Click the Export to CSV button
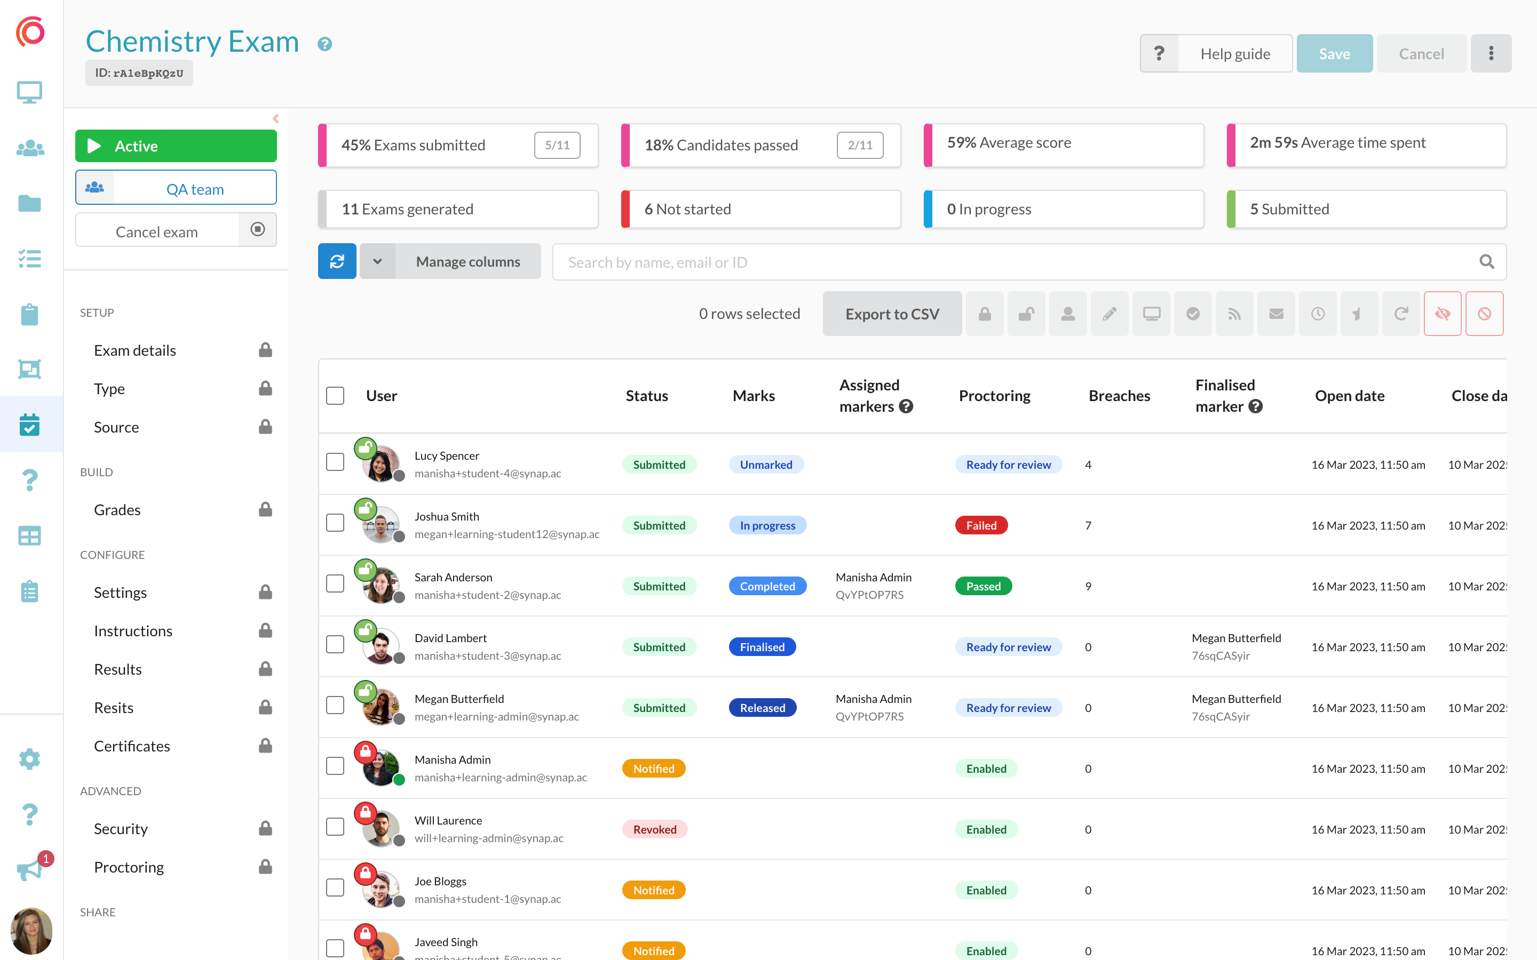The width and height of the screenshot is (1537, 960). point(892,314)
